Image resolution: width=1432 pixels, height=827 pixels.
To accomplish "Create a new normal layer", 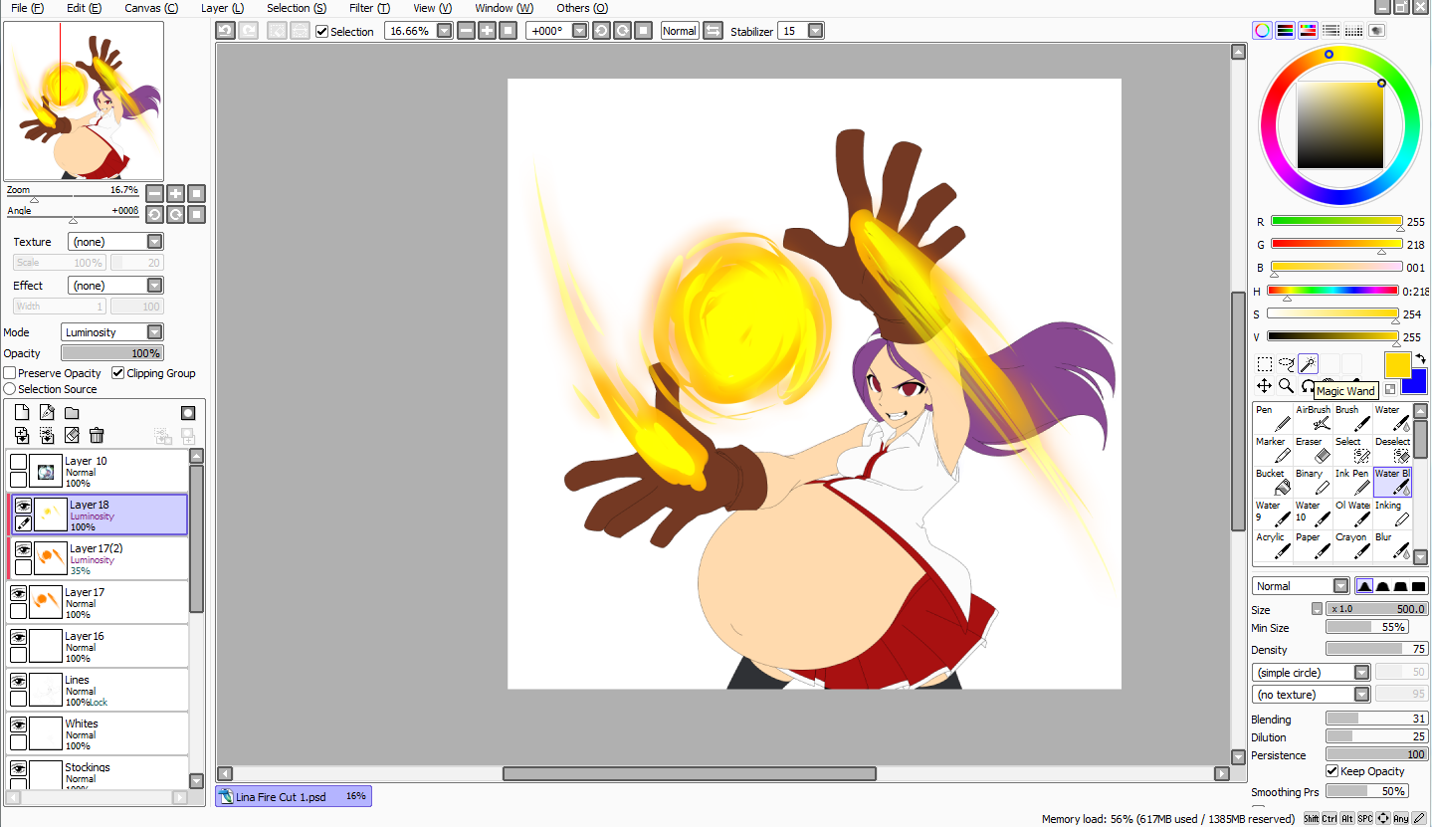I will [x=22, y=413].
